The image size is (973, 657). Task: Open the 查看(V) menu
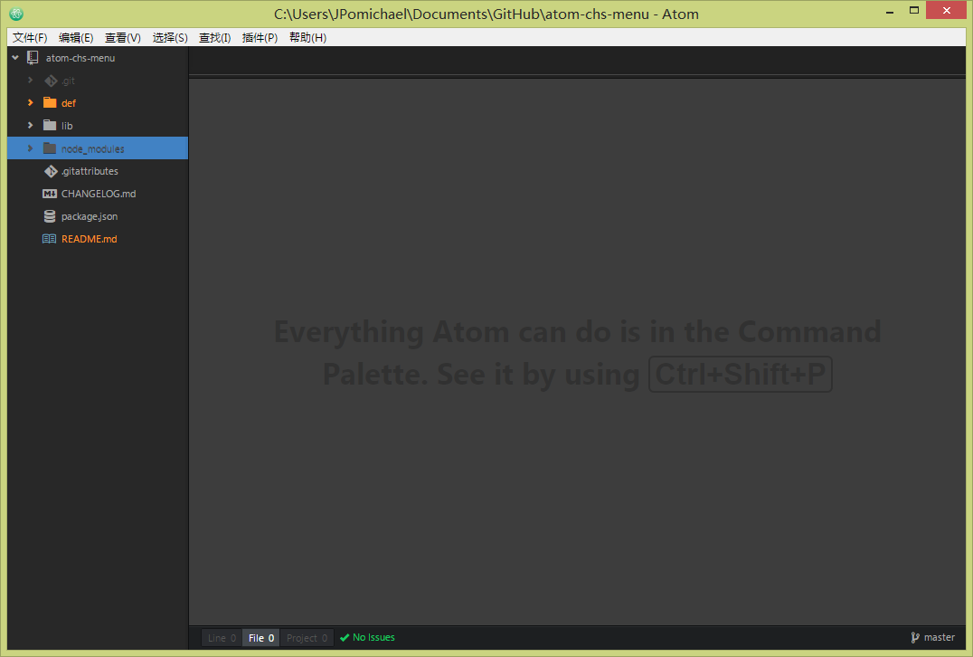tap(122, 37)
